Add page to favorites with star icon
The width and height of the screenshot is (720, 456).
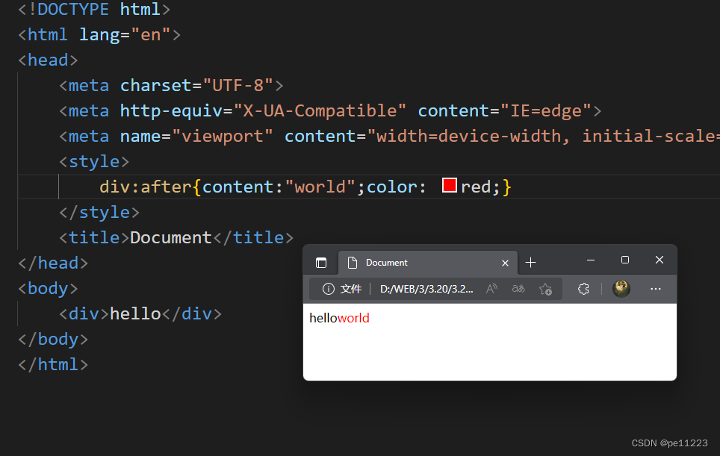click(545, 289)
